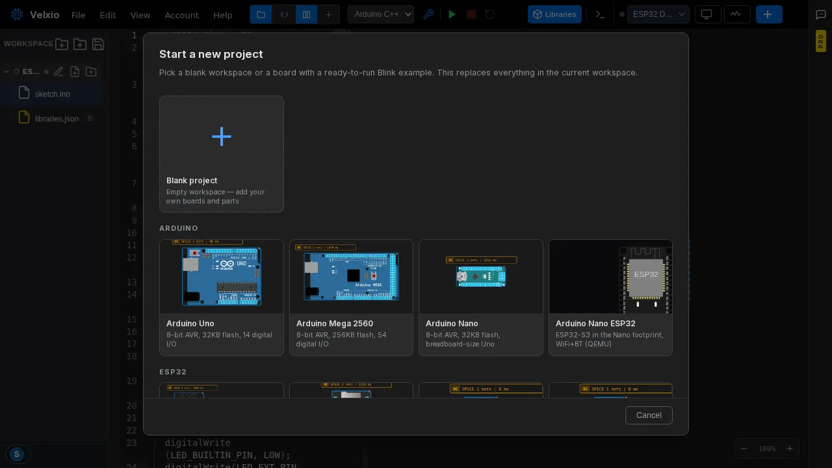
Task: Click the PRO badge on the right edge
Action: [x=821, y=41]
